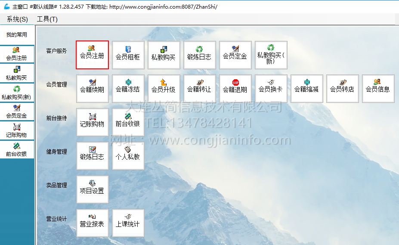399x245 pixels.
Task: Click 会员注册 shortcut in left sidebar
Action: (17, 54)
